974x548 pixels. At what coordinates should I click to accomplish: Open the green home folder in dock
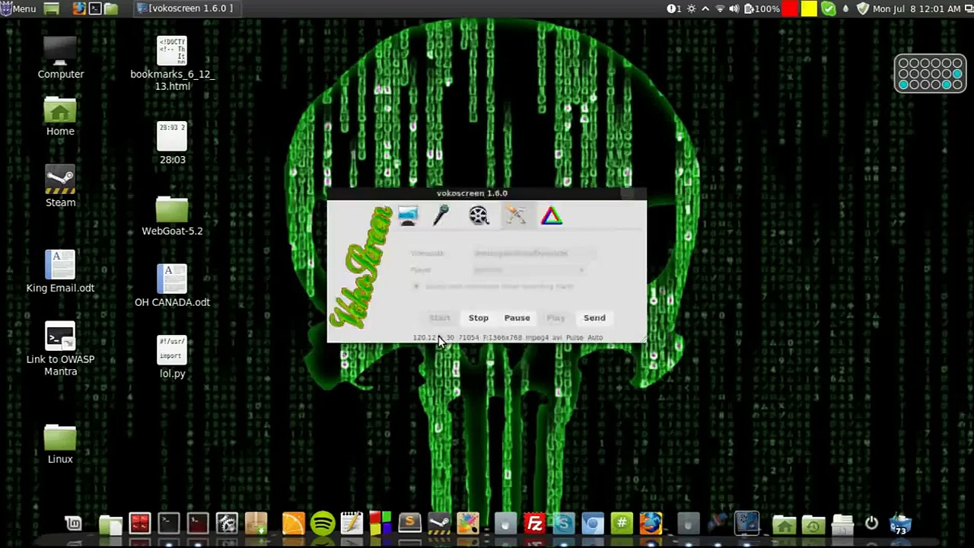coord(785,524)
